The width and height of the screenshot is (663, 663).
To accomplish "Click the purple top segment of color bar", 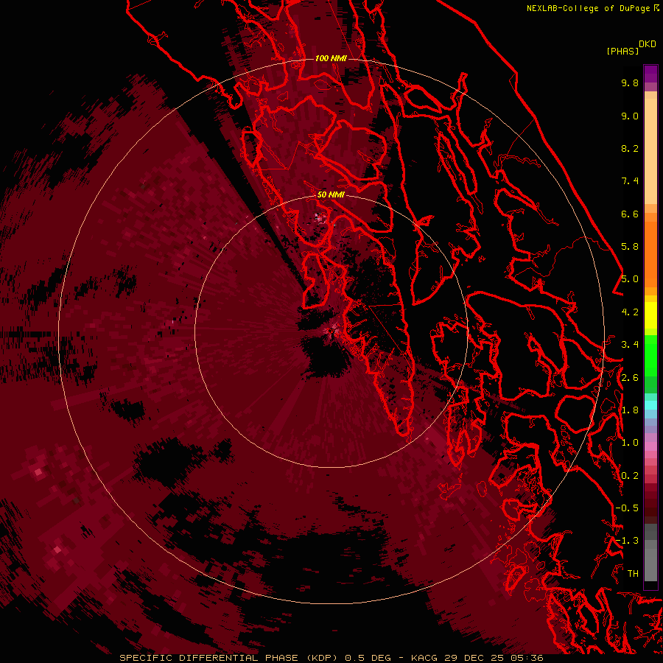I will pos(650,74).
